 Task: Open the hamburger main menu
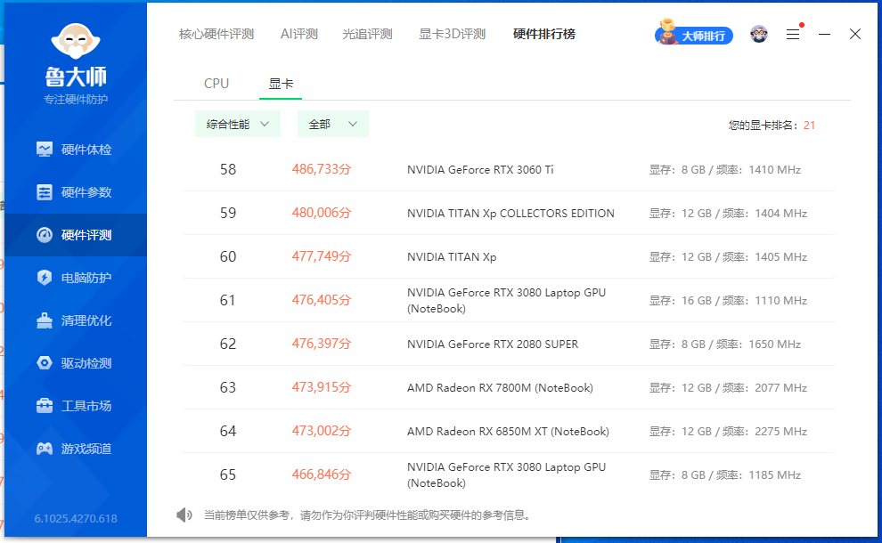[793, 35]
